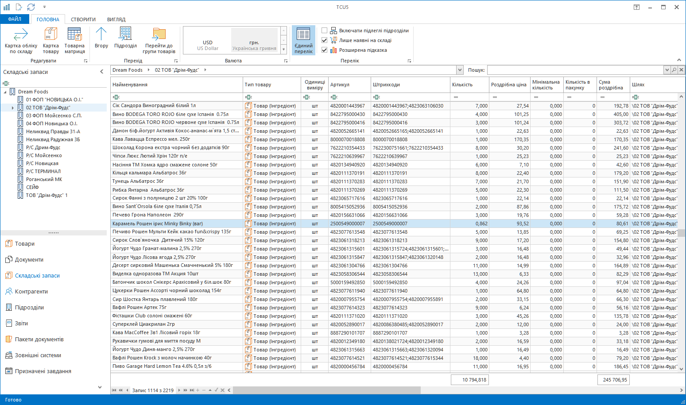
Task: Open the Пакети документів sidebar section
Action: [x=39, y=339]
